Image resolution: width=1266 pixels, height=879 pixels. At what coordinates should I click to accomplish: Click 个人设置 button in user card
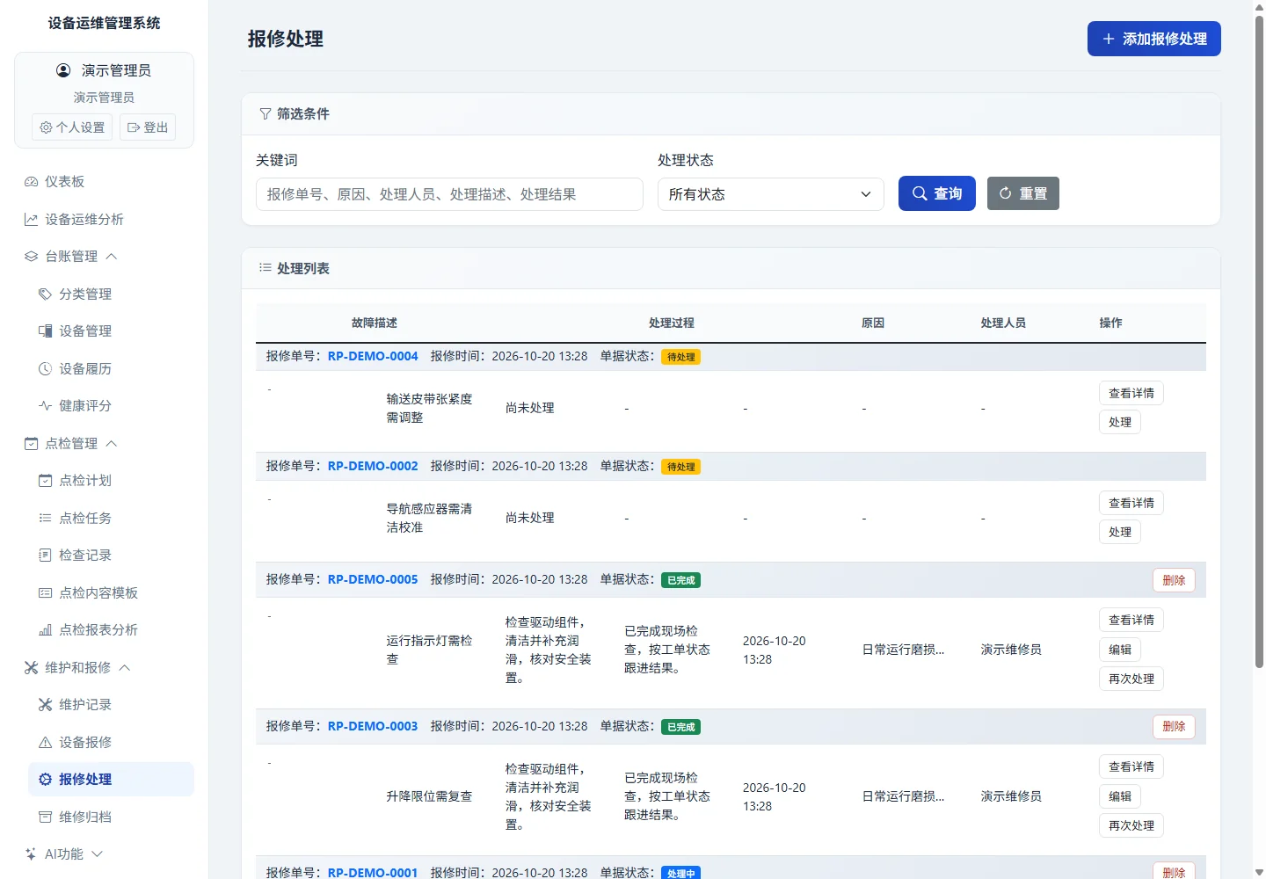click(x=72, y=127)
